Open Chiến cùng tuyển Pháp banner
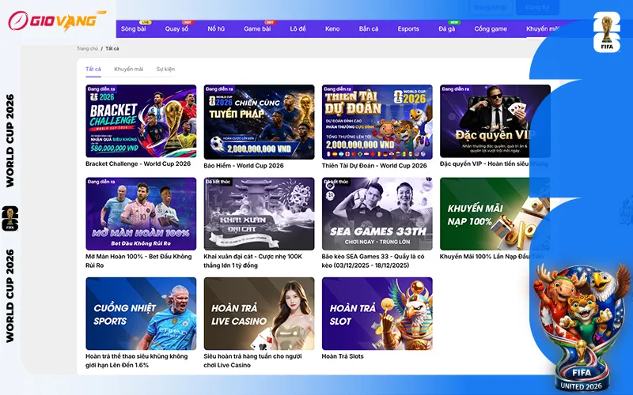 [260, 122]
